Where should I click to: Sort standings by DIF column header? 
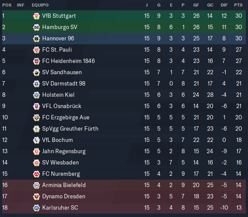click(x=224, y=5)
